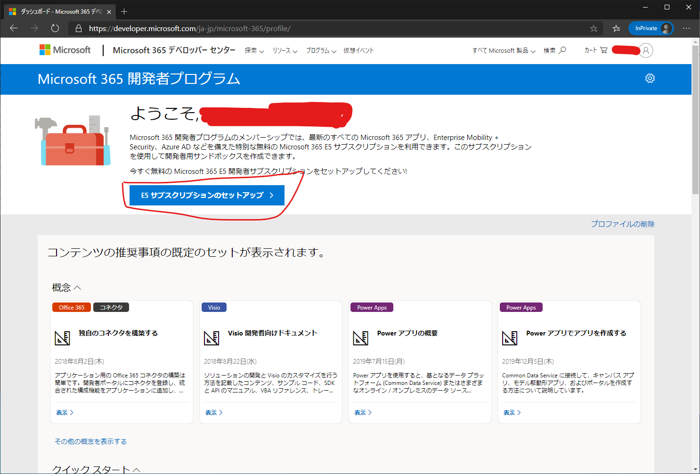
Task: Click 表示 on Power アプリの概要 card
Action: pyautogui.click(x=363, y=412)
